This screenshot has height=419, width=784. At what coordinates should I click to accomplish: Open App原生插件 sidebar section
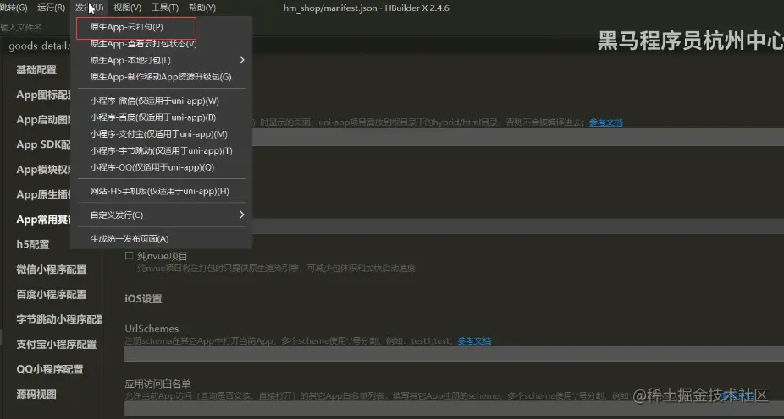(43, 194)
